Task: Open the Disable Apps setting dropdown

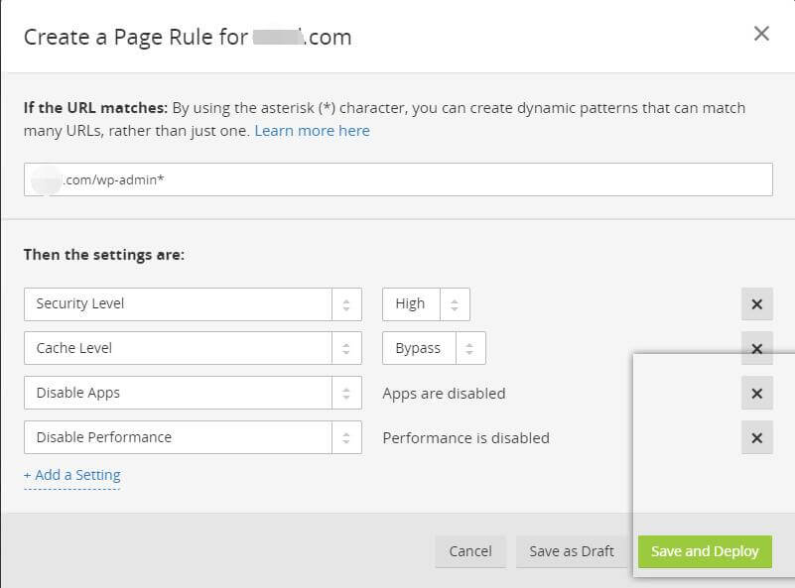Action: (179, 393)
